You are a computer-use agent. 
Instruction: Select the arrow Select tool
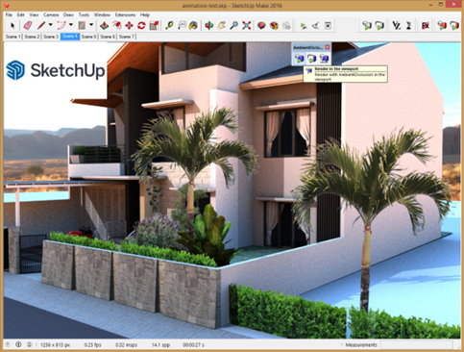(12, 25)
